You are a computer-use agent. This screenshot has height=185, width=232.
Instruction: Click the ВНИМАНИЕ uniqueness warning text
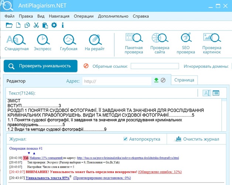(81, 172)
